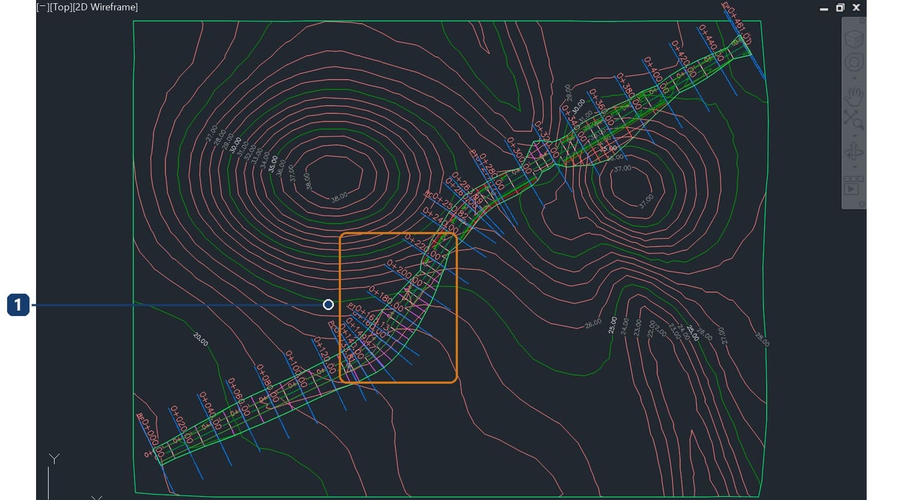
Task: Activate the Orbit tool
Action: point(854,152)
